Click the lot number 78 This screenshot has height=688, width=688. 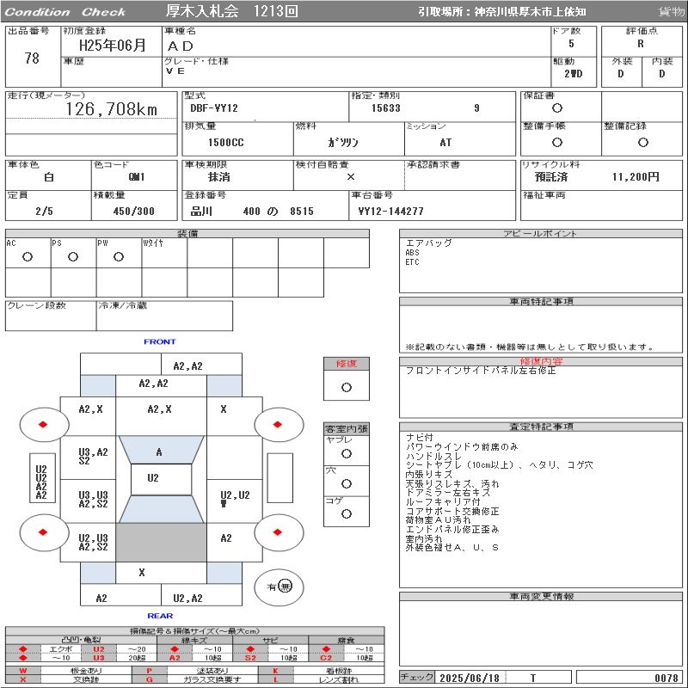(x=32, y=58)
